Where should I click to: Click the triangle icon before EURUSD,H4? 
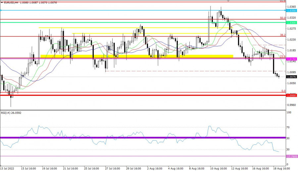tap(2, 3)
